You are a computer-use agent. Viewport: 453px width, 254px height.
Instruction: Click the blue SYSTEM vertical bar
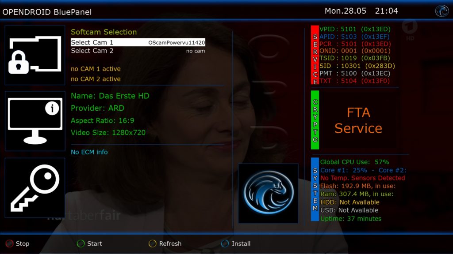pos(315,189)
